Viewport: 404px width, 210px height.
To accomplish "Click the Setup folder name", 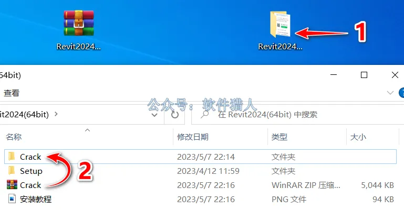I will click(31, 171).
